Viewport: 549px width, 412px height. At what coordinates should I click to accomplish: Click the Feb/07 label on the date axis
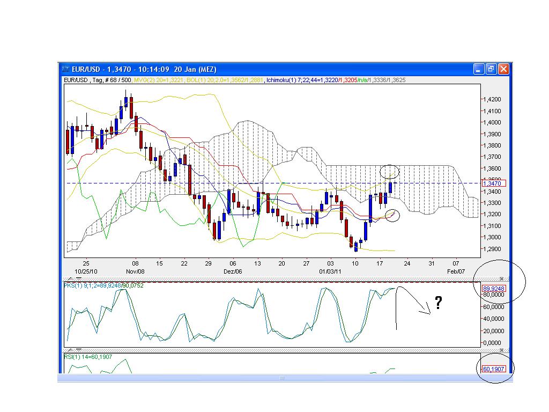tap(456, 271)
